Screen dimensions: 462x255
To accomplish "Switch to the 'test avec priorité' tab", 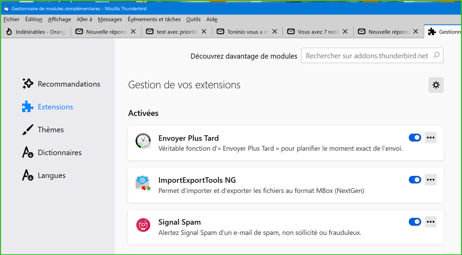I will coord(177,32).
